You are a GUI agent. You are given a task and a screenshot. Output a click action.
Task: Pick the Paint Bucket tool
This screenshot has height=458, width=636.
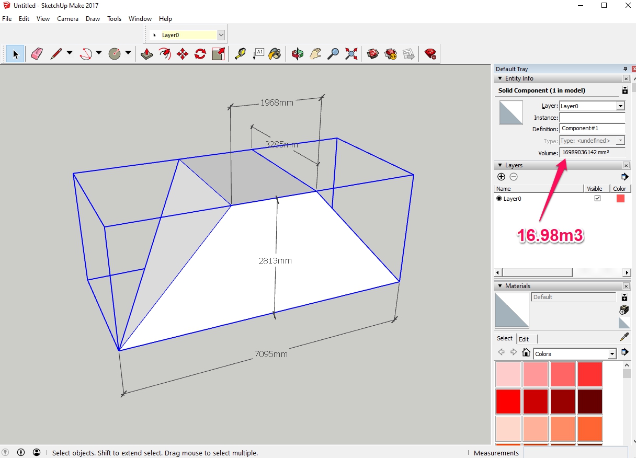tap(275, 54)
